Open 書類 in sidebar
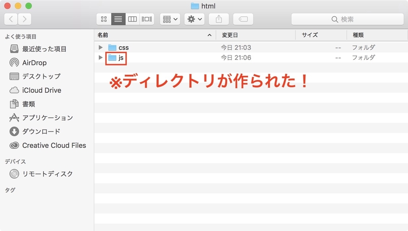This screenshot has height=231, width=408. point(29,104)
